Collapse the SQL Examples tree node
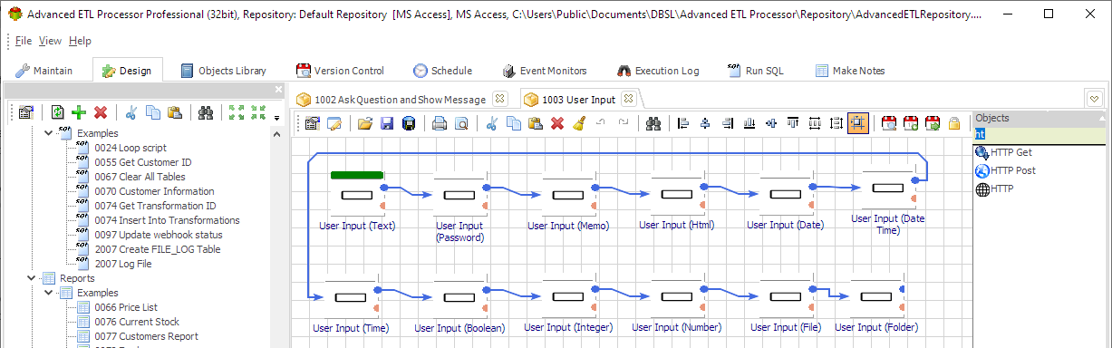The height and width of the screenshot is (348, 1112). [x=47, y=133]
